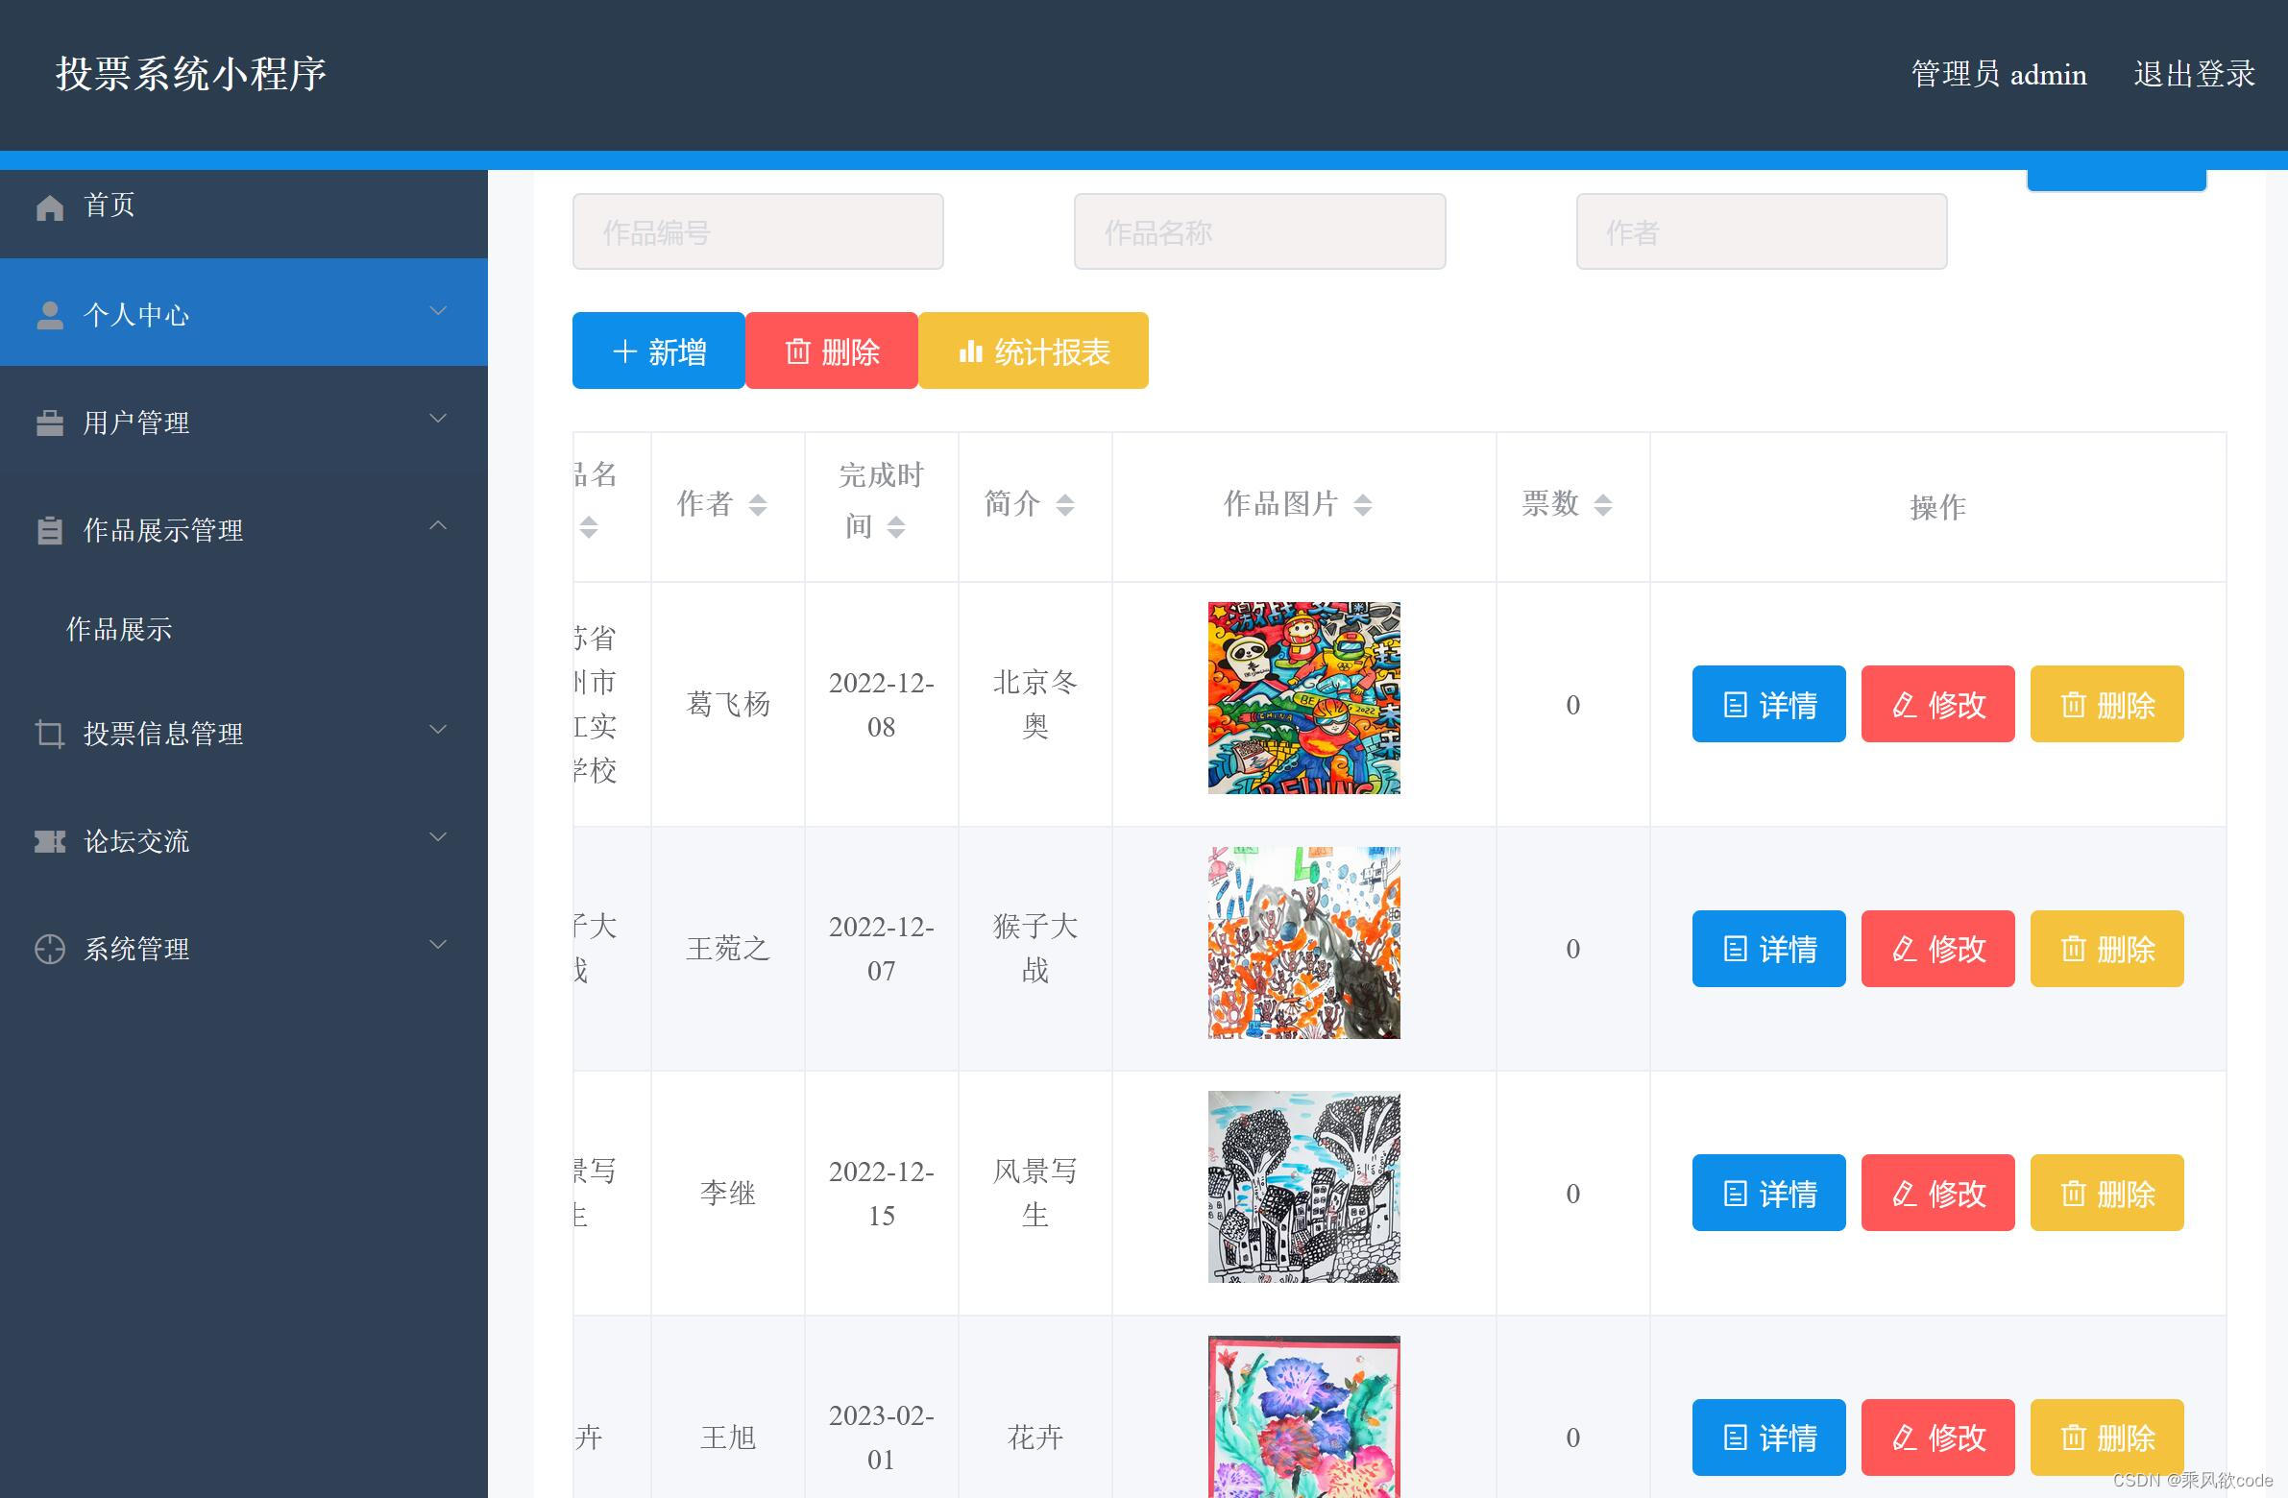Click the forum icon beside 论坛交流
This screenshot has height=1498, width=2288.
pyautogui.click(x=50, y=842)
